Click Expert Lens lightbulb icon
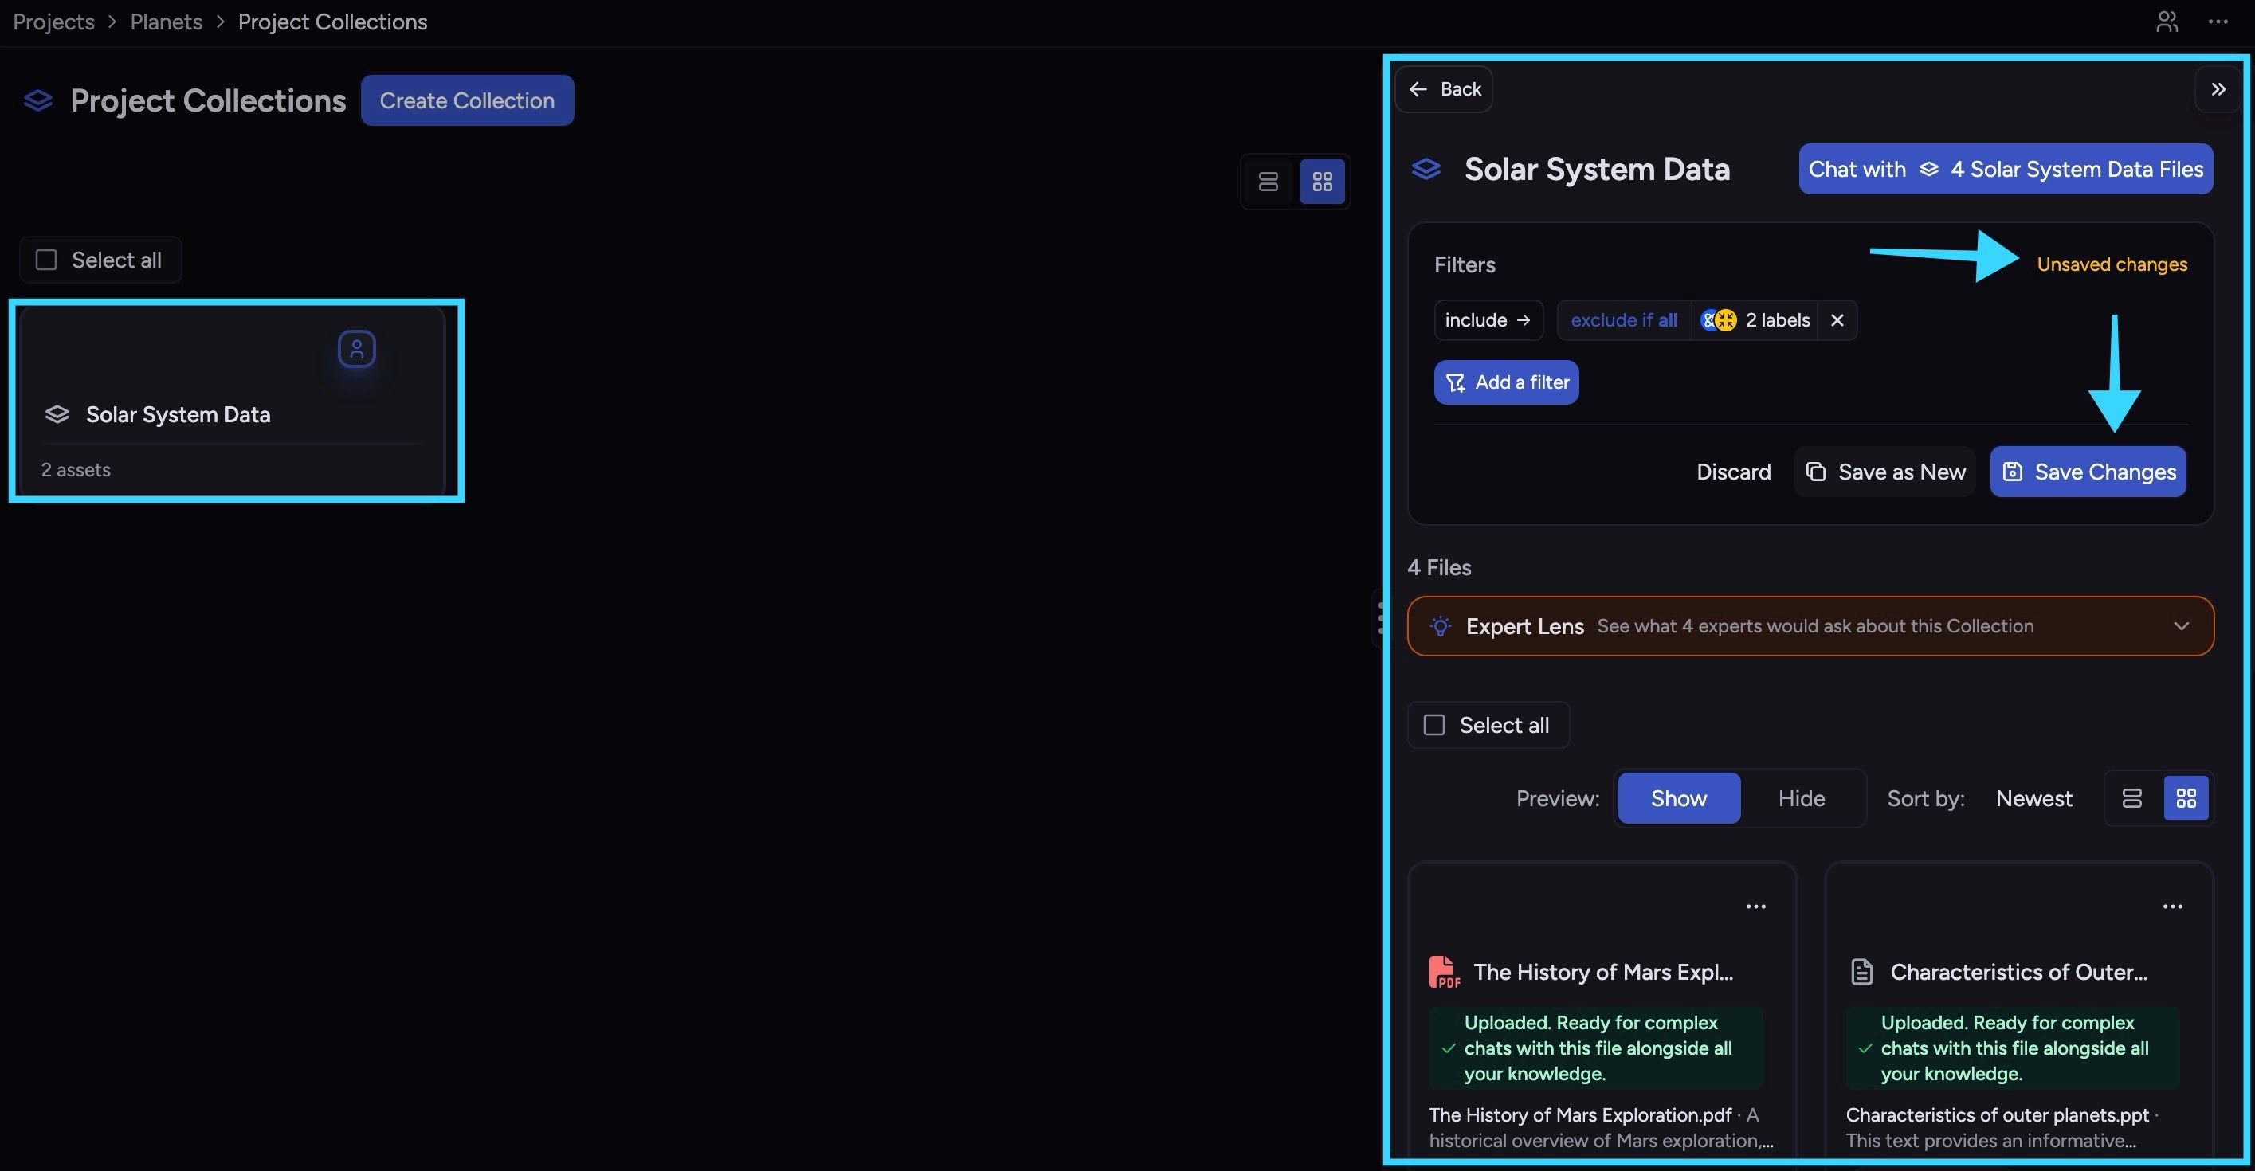2255x1171 pixels. pos(1440,627)
